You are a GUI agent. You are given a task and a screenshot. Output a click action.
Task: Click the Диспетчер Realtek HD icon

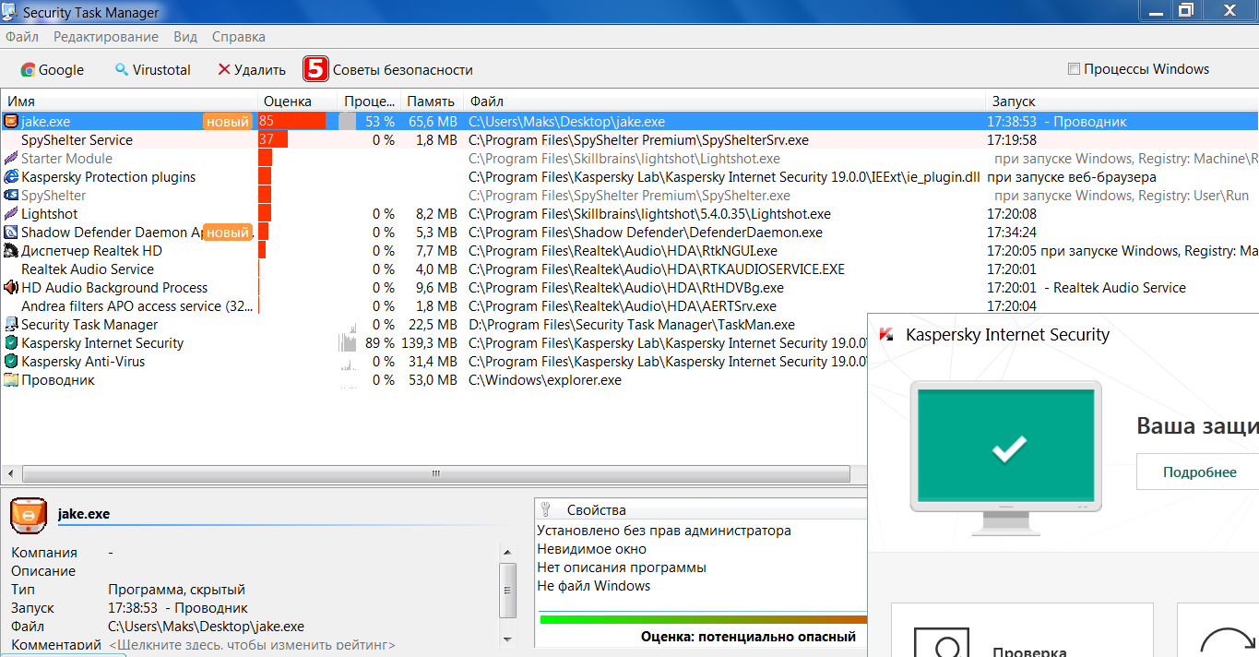[x=11, y=251]
